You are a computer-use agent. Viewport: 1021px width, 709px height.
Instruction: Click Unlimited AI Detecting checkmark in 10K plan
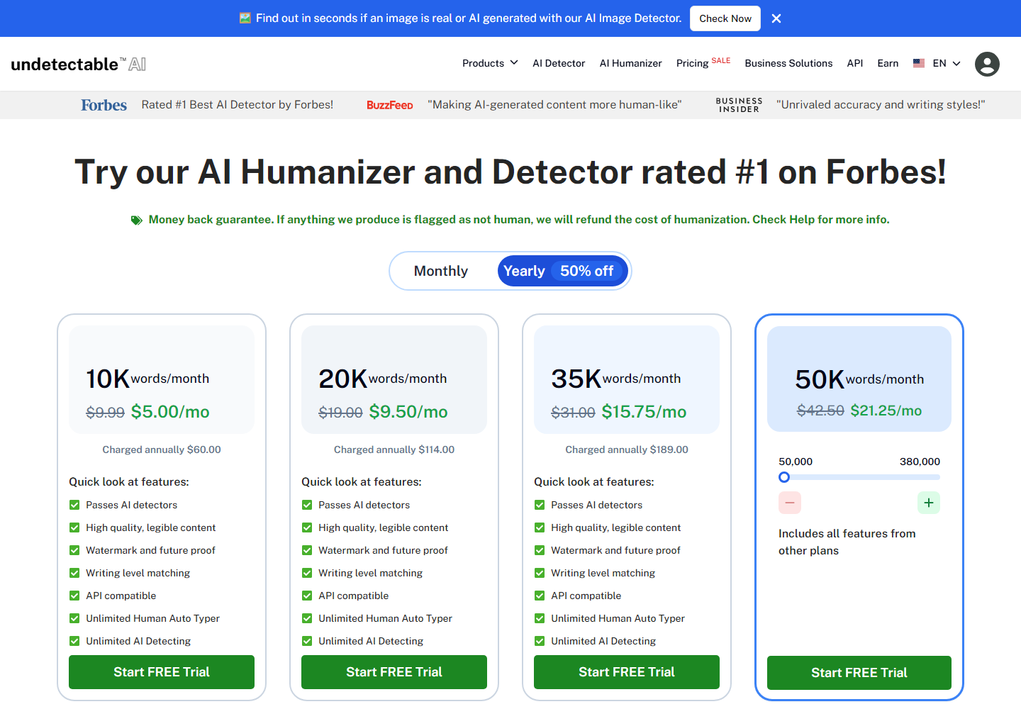point(74,641)
